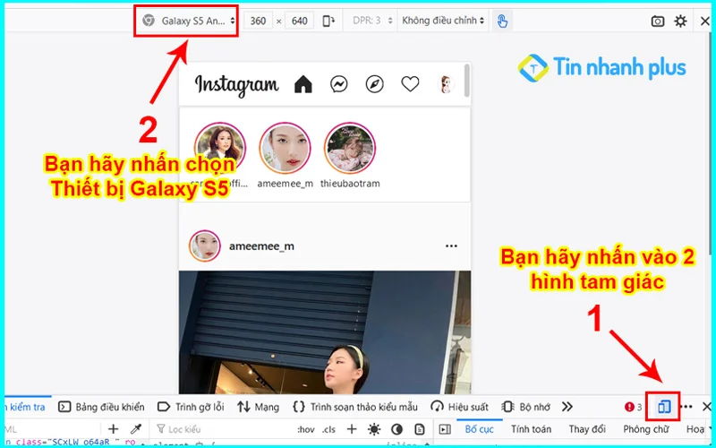The height and width of the screenshot is (448, 716).
Task: Click the Instagram logo text
Action: (x=236, y=85)
